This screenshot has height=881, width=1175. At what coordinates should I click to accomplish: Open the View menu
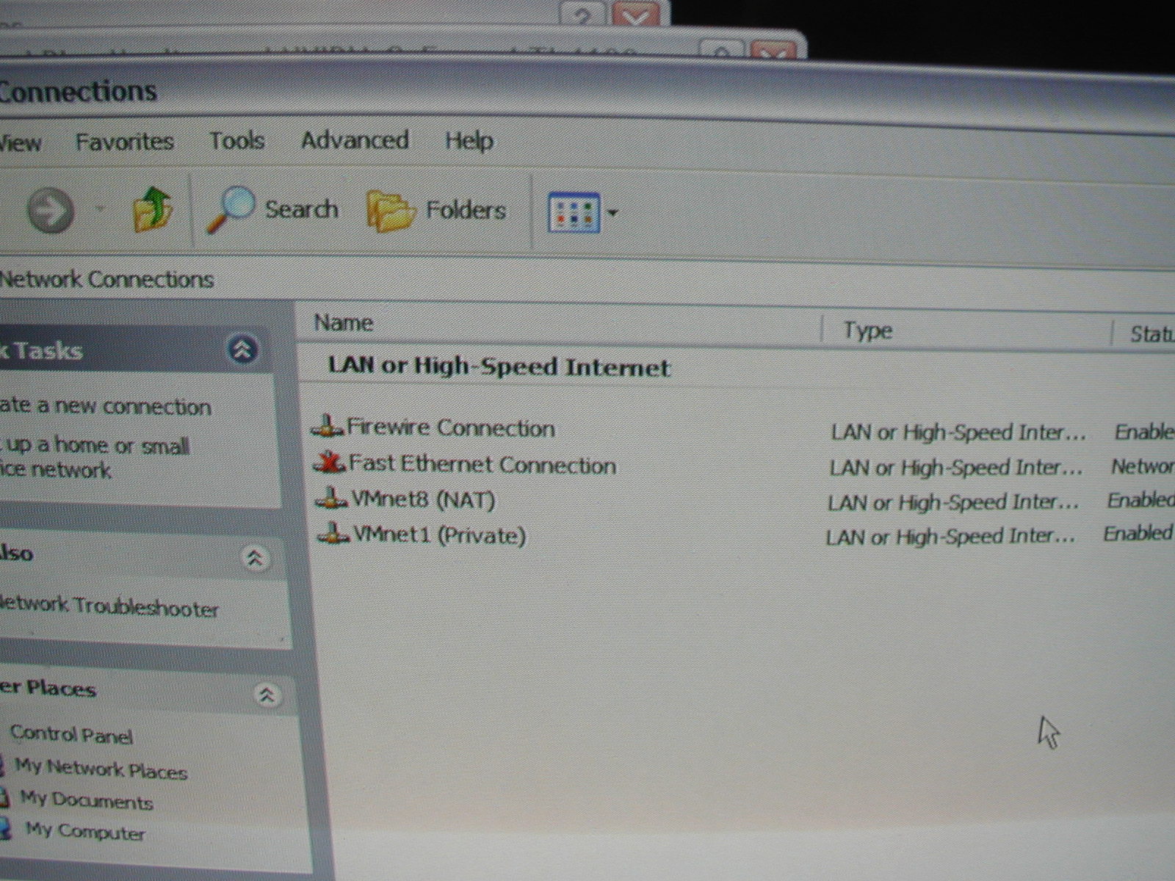coord(20,142)
